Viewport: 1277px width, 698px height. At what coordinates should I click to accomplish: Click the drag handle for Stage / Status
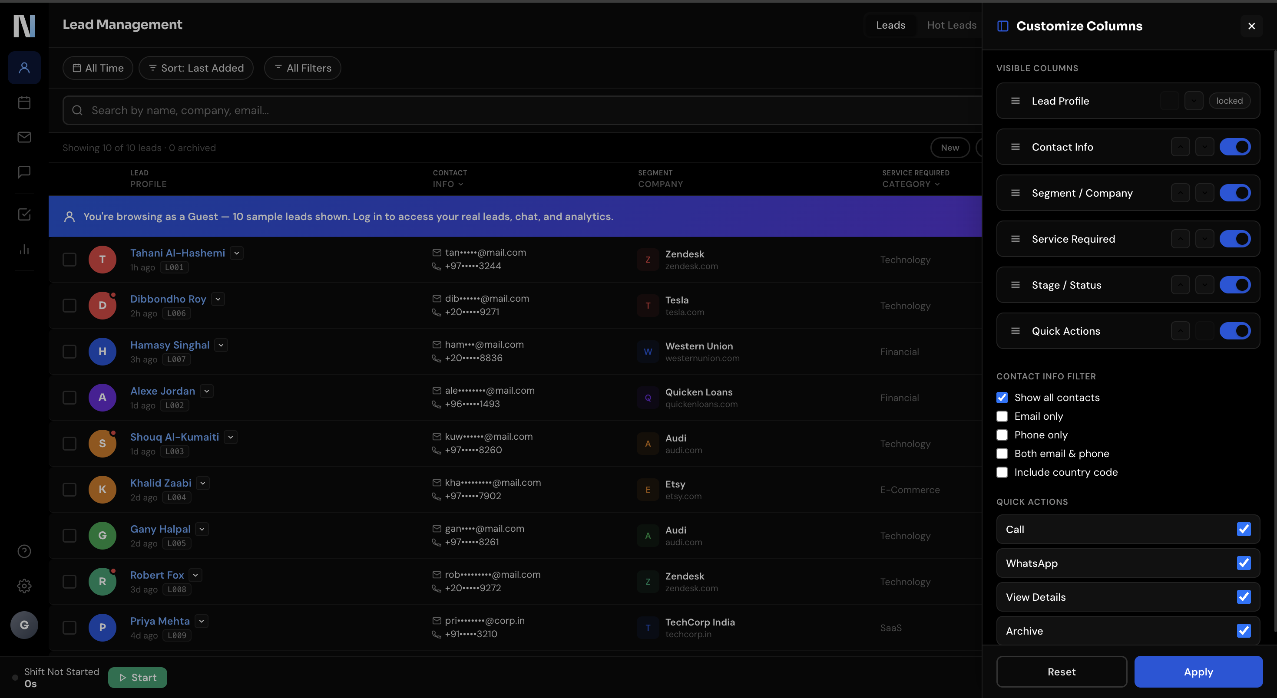pos(1015,285)
